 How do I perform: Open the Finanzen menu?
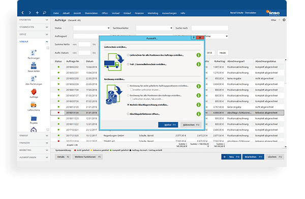pyautogui.click(x=139, y=13)
